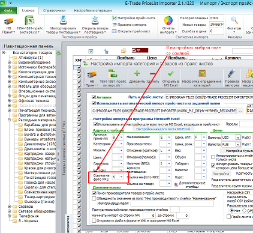The height and width of the screenshot is (233, 253).
Task: Open the Валюта RUB dropdown
Action: coord(238,144)
